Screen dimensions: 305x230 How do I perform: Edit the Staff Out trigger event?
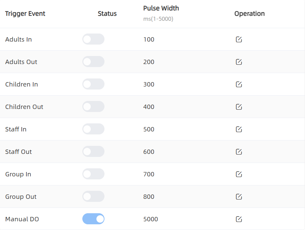(239, 152)
